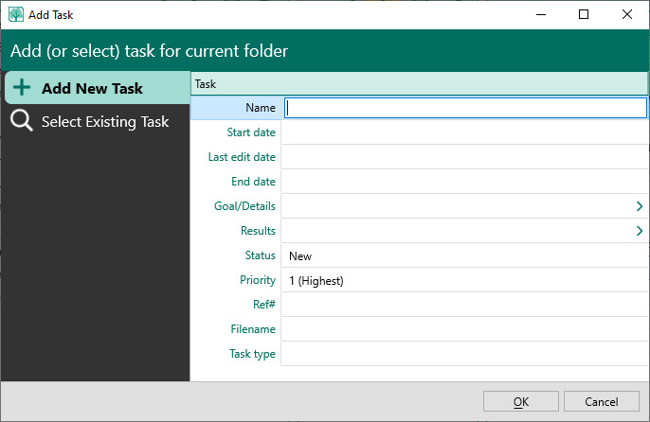Click the Task section header
Image resolution: width=650 pixels, height=422 pixels.
(419, 84)
